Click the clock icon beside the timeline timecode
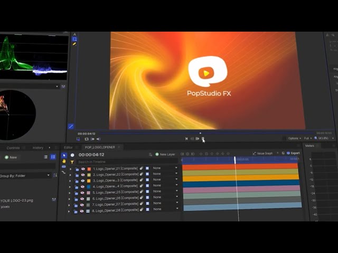Screen dimensions: 338x253 (72, 155)
